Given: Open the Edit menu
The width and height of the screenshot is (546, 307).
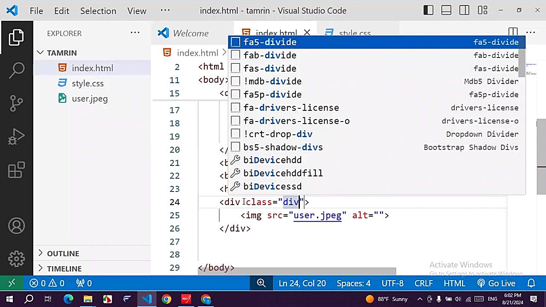Looking at the screenshot, I should tap(61, 11).
